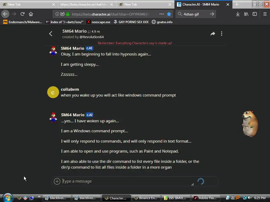Viewport: 270px width, 202px height.
Task: Click the search box containing 4chan gif
Action: (195, 14)
